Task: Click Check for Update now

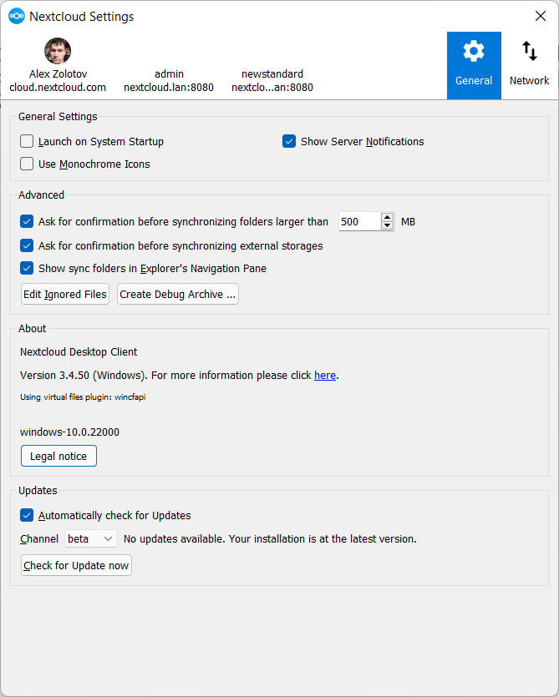Action: [76, 565]
